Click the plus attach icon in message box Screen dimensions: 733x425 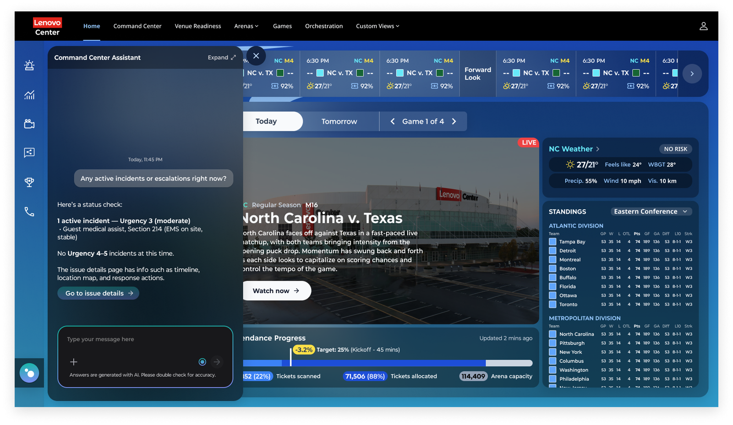pyautogui.click(x=73, y=362)
